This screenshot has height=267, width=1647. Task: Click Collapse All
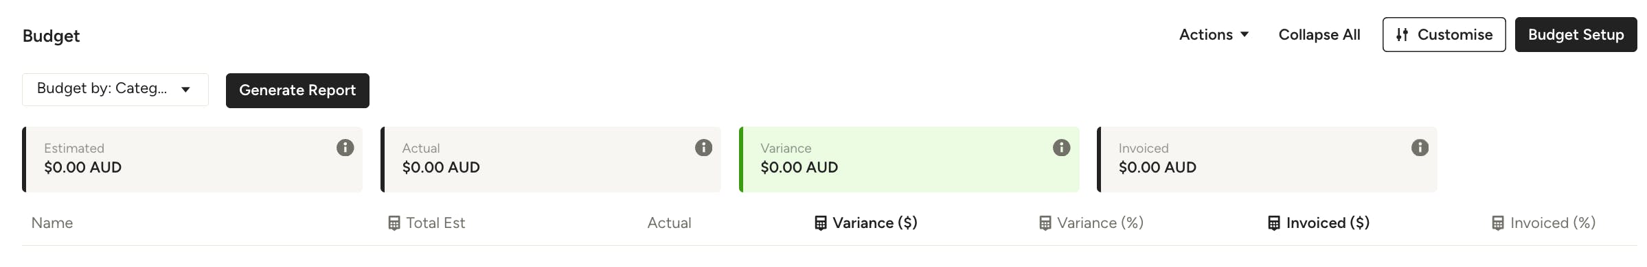click(x=1319, y=34)
